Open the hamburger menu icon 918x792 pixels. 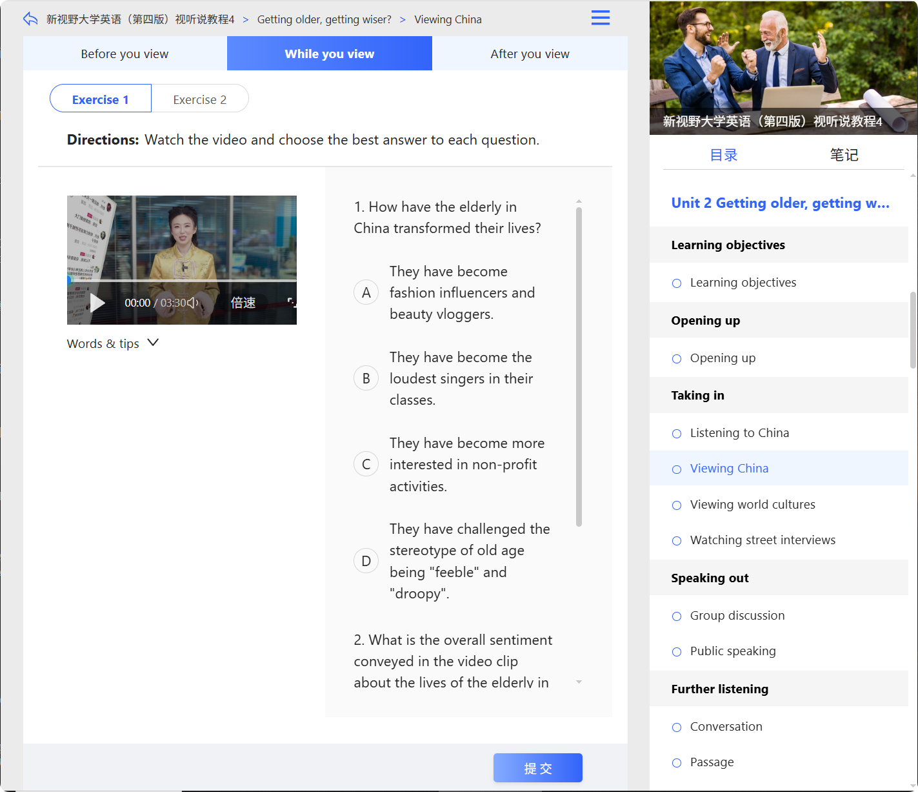click(x=600, y=17)
